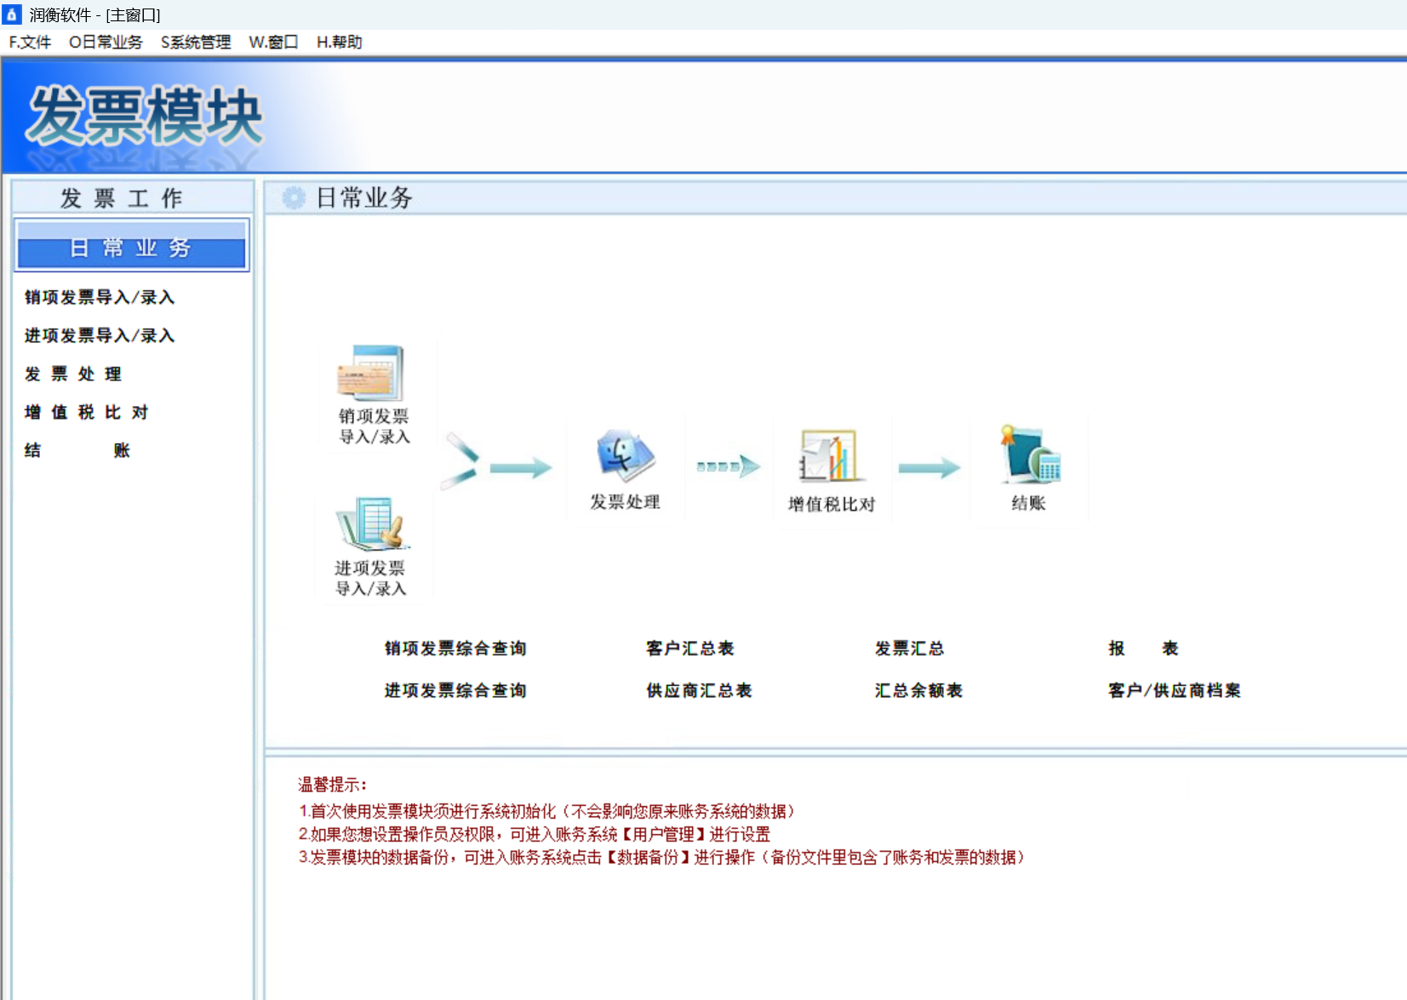Click tip 3 about 数据备份
This screenshot has width=1407, height=1000.
tap(662, 857)
